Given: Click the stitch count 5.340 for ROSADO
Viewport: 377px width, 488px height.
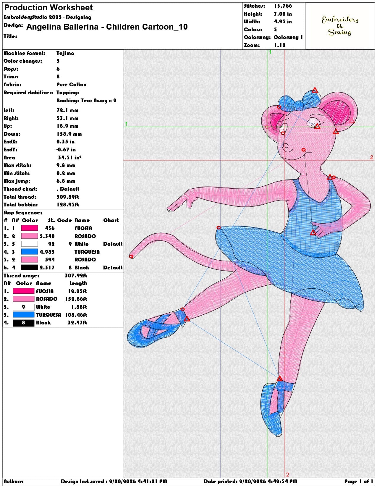Looking at the screenshot, I should [47, 236].
